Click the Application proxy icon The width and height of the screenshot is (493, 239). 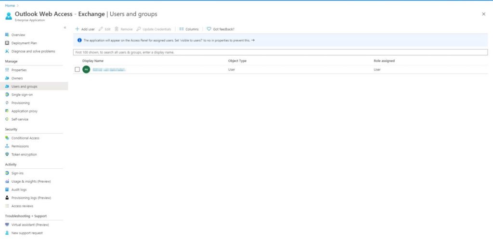(x=7, y=111)
